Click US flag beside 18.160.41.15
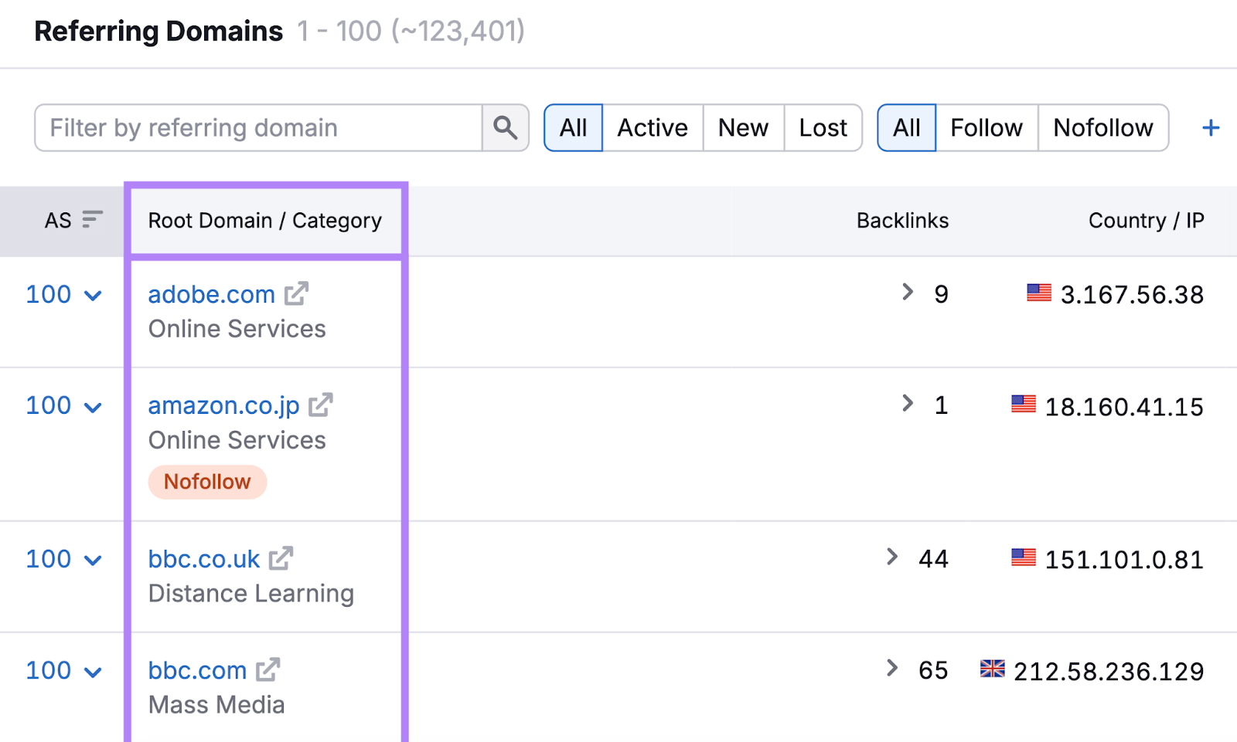This screenshot has width=1237, height=742. point(1024,404)
